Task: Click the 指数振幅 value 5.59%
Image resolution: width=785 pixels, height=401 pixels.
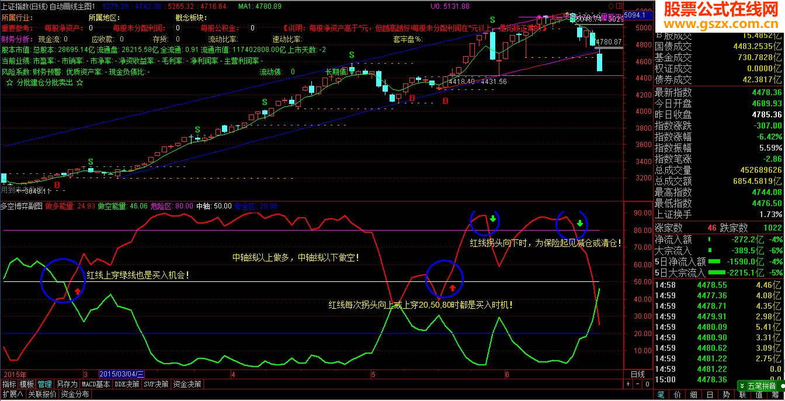Action: (x=770, y=148)
